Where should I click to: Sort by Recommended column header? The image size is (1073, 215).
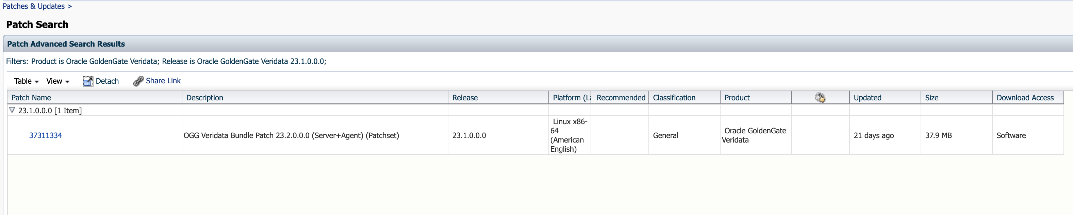[621, 98]
